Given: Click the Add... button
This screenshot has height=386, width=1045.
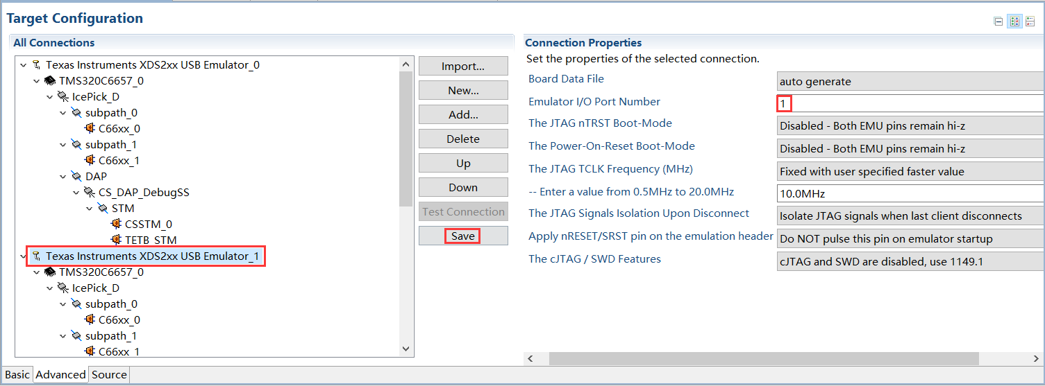Looking at the screenshot, I should click(463, 115).
